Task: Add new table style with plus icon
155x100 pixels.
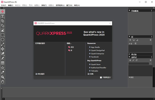Action: pyautogui.click(x=130, y=60)
